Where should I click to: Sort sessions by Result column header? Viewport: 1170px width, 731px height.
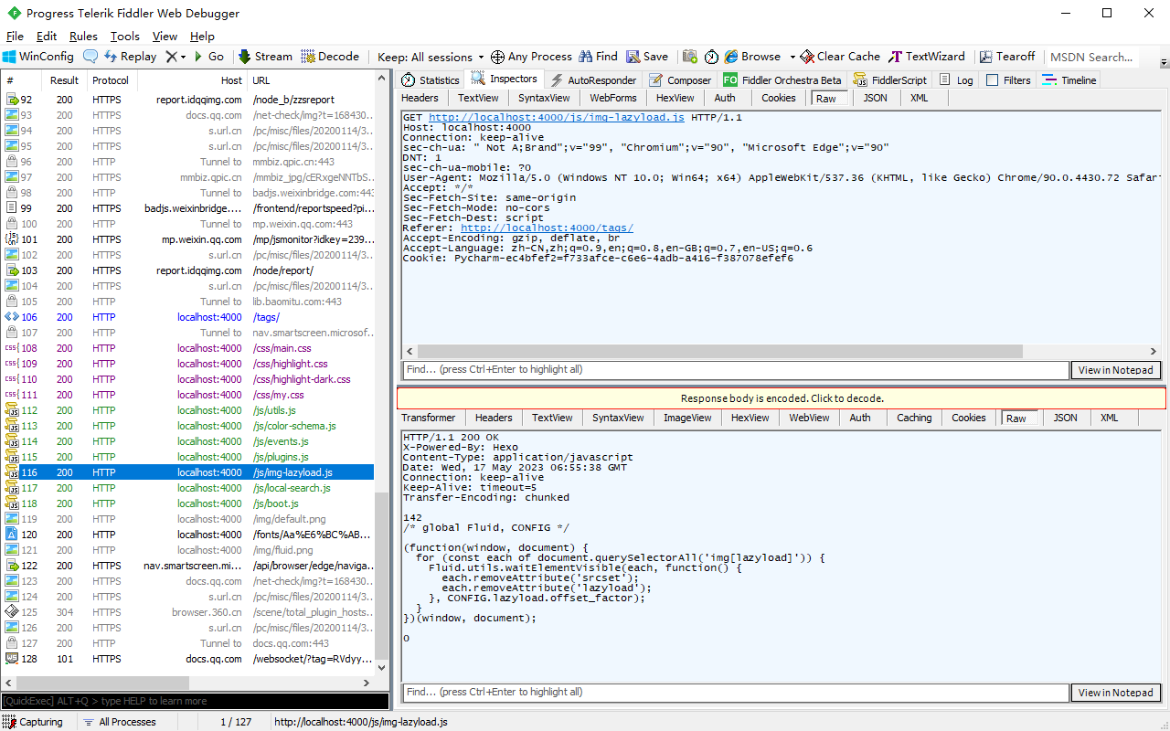point(65,80)
